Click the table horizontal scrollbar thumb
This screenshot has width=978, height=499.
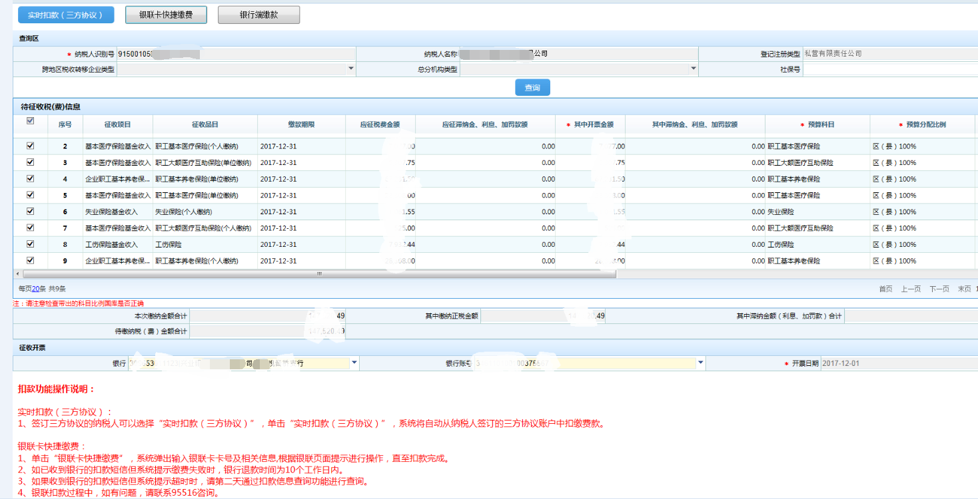[x=318, y=273]
